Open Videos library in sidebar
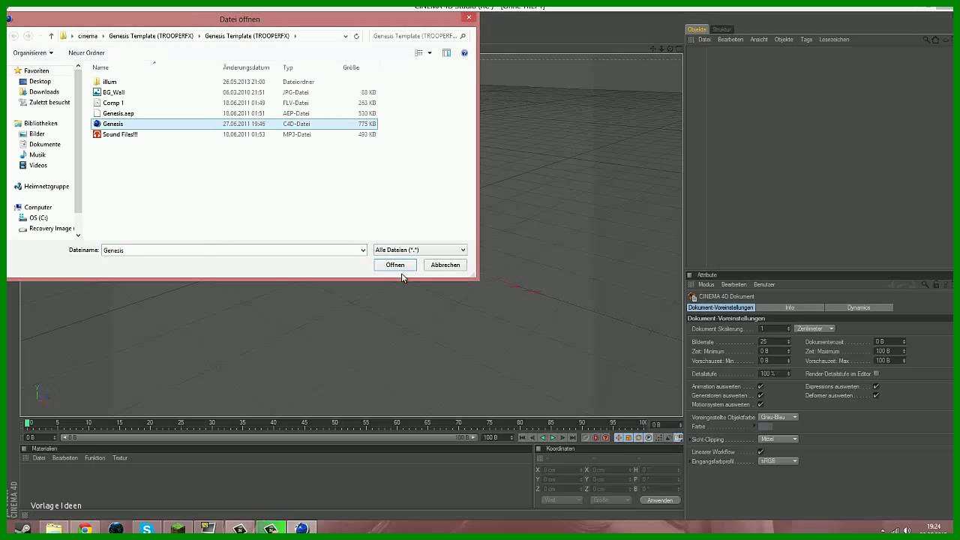This screenshot has width=960, height=540. 37,165
